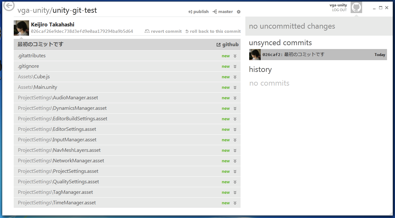Expand diff for Main.unity file
Image resolution: width=395 pixels, height=218 pixels.
pos(235,88)
